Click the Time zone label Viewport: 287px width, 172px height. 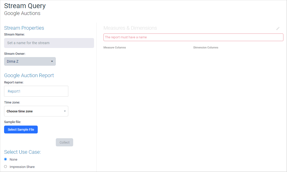12,102
